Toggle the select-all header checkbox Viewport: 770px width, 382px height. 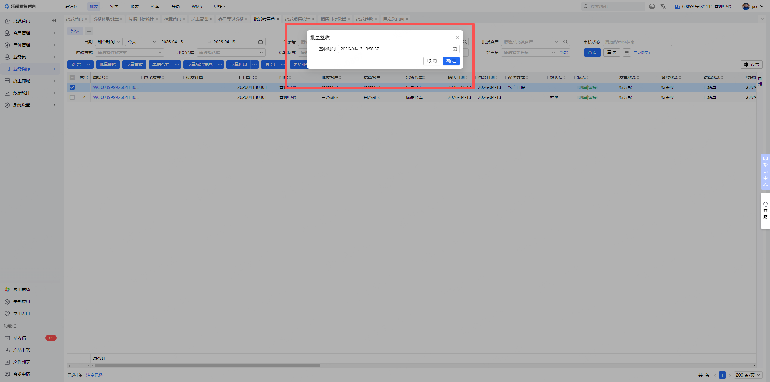pyautogui.click(x=72, y=77)
